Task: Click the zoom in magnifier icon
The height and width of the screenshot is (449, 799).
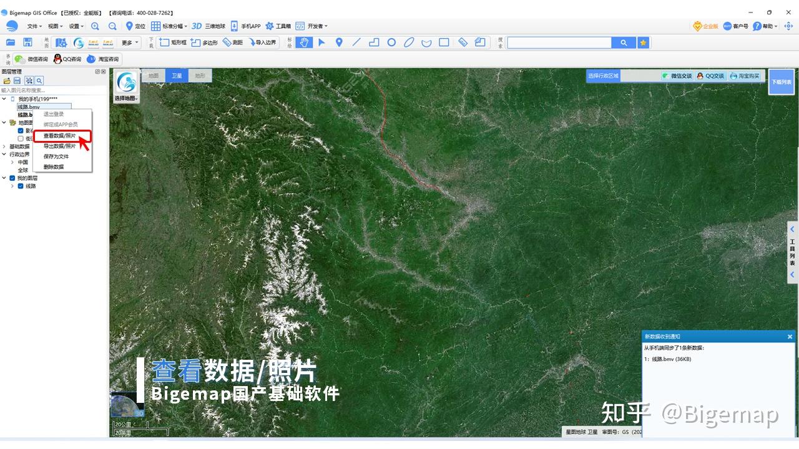Action: [x=95, y=26]
